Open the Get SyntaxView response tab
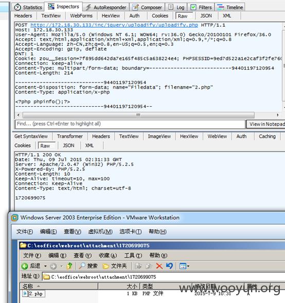This screenshot has width=285, height=303. [31, 137]
